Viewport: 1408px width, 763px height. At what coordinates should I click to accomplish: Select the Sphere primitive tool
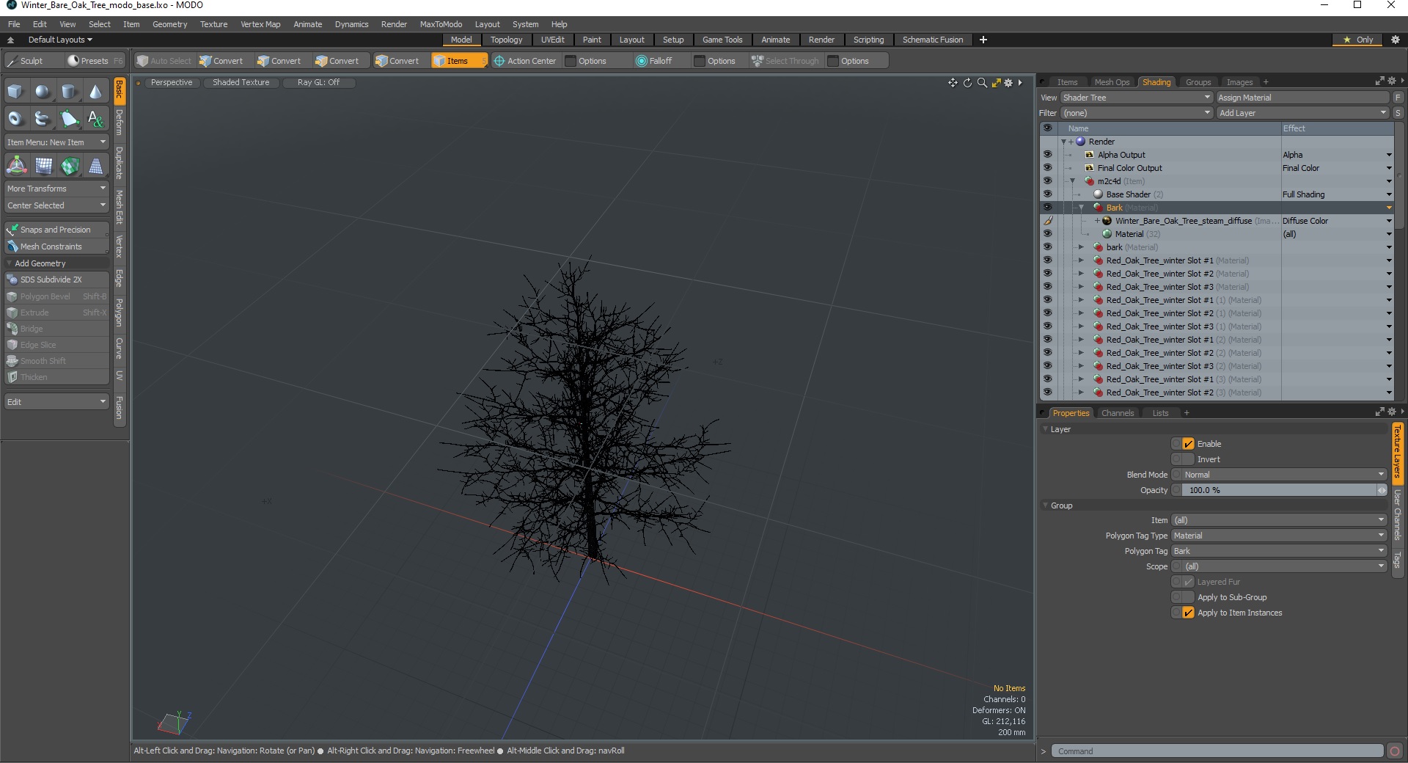(43, 92)
